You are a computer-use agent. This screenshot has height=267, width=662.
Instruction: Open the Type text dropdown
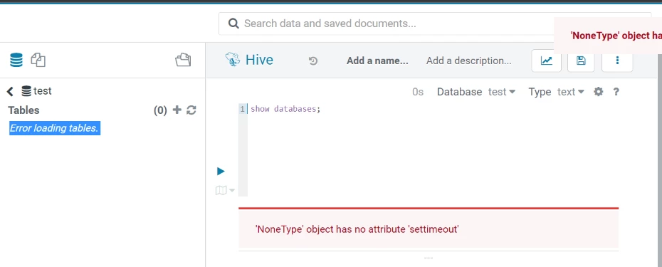(570, 92)
